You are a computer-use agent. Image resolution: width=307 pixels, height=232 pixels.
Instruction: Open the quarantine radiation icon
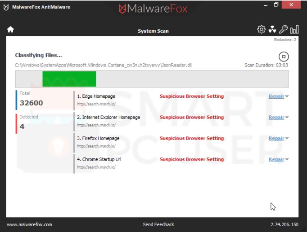pos(272,30)
